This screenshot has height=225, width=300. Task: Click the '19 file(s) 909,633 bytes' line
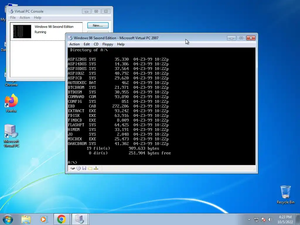[x=123, y=148]
